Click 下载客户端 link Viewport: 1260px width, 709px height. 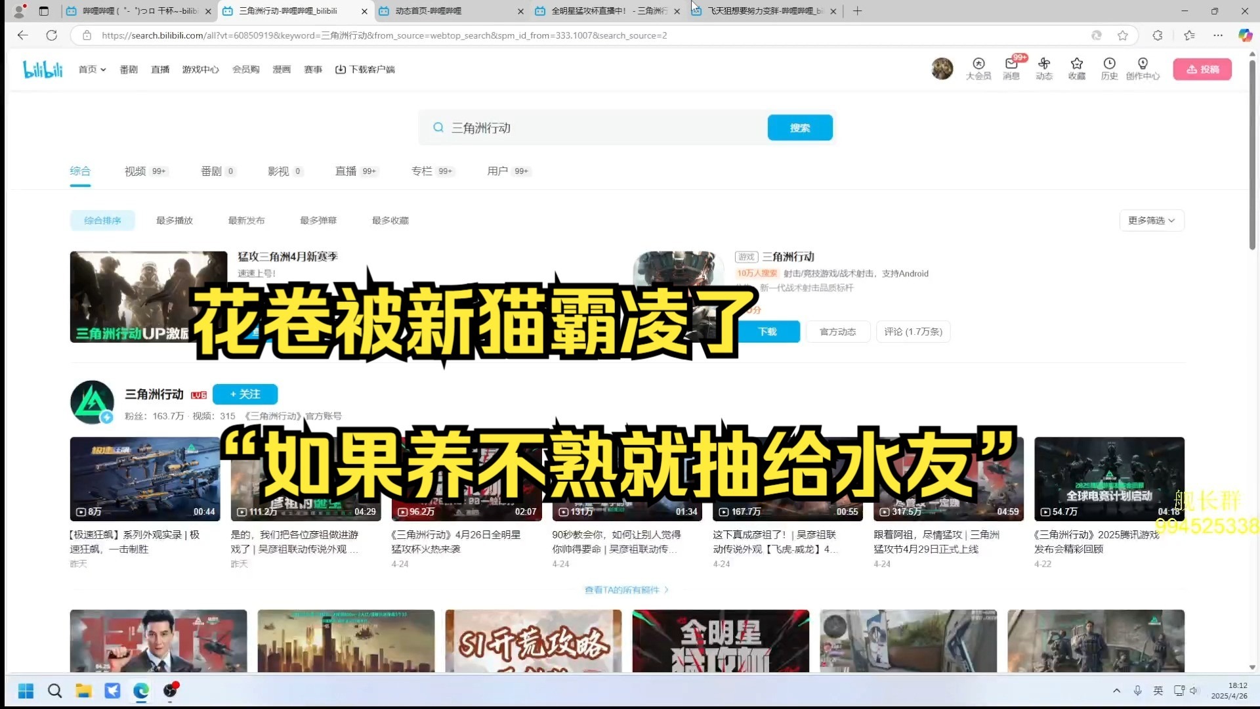[x=365, y=70]
